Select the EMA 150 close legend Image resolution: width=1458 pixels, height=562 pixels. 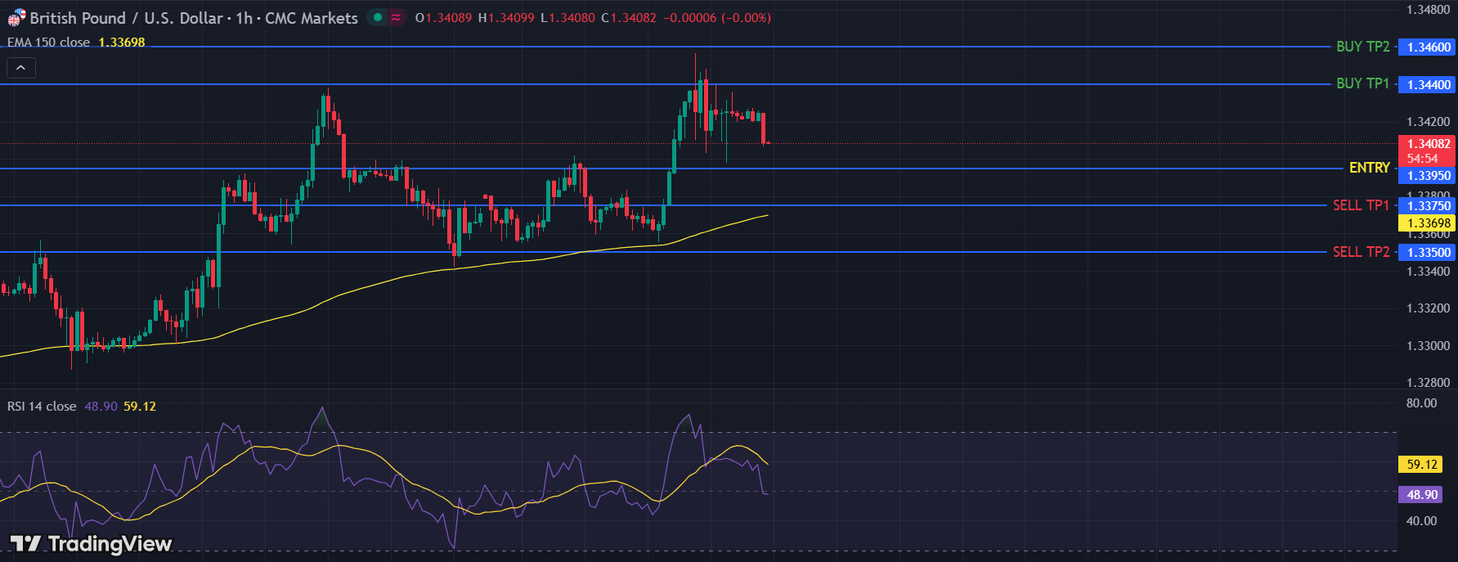click(49, 43)
